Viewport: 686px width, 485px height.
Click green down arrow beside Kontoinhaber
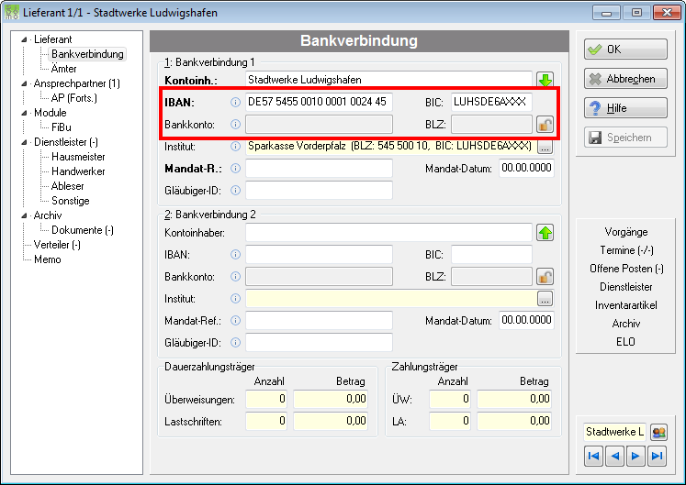coord(545,80)
